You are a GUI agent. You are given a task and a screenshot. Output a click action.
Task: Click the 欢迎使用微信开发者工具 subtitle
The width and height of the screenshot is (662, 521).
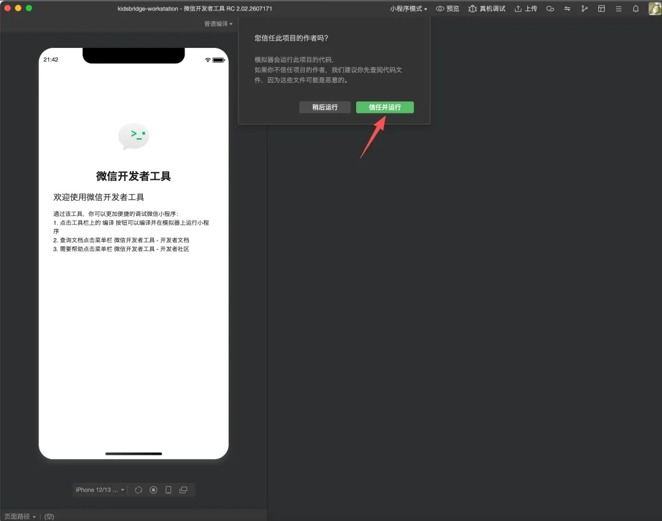[x=99, y=198]
